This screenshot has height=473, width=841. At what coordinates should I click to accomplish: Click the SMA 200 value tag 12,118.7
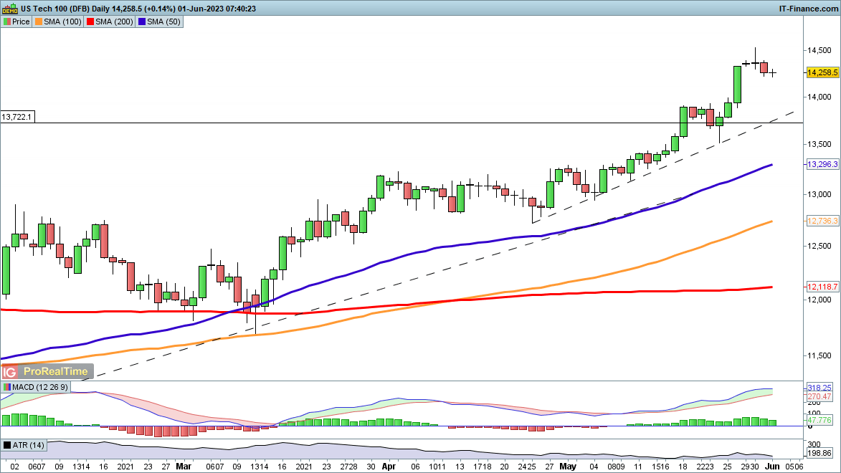coord(822,287)
